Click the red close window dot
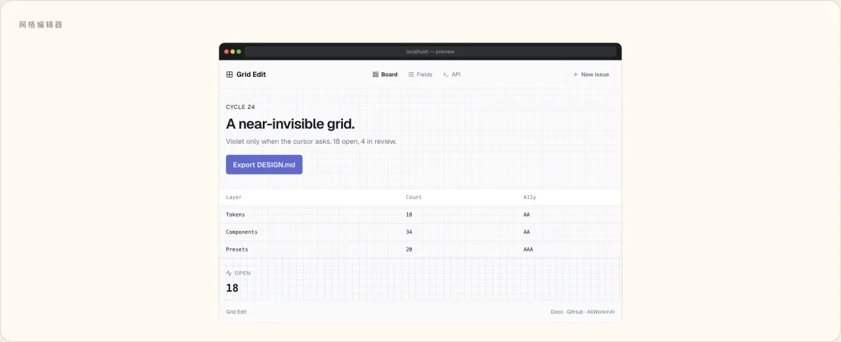Screen dimensions: 841x342 [x=227, y=51]
